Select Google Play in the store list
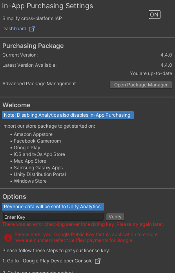The image size is (175, 273). [27, 148]
